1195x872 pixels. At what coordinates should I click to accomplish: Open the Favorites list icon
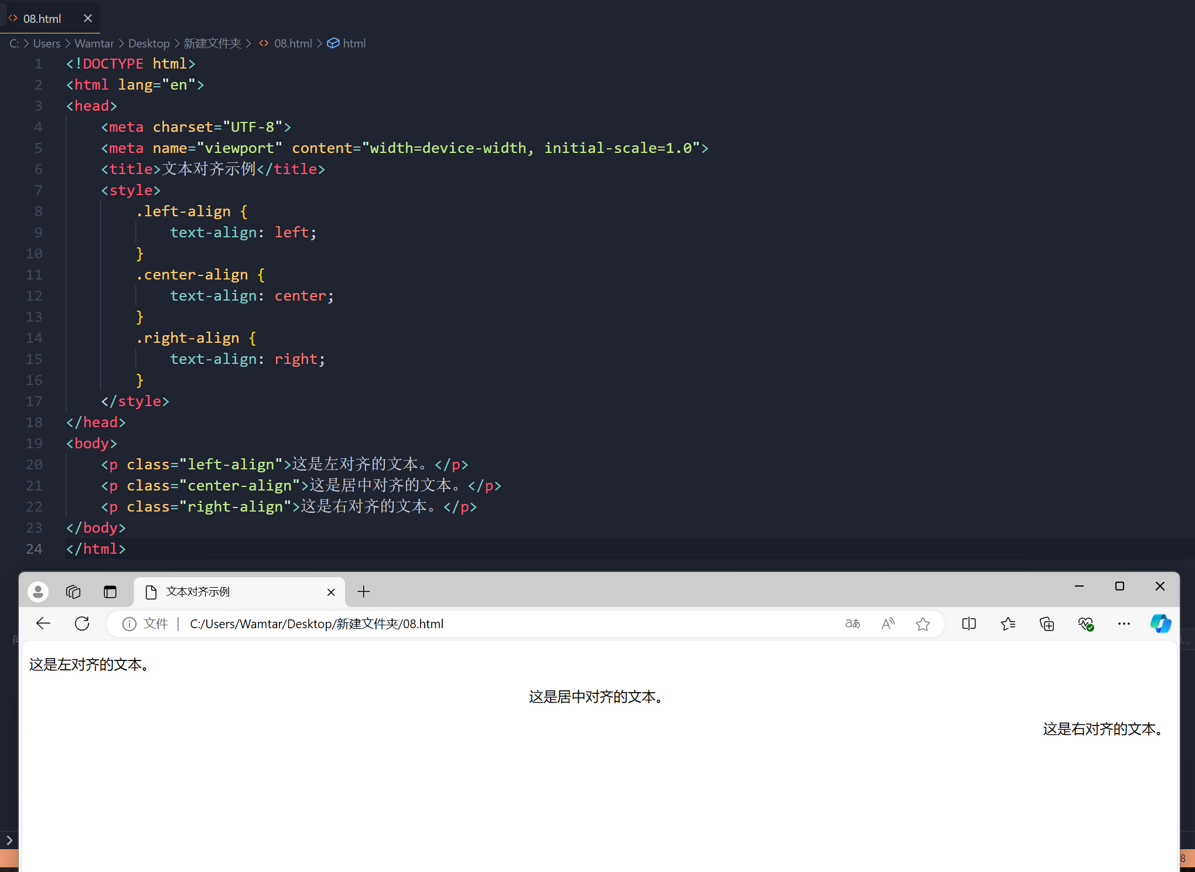1008,624
